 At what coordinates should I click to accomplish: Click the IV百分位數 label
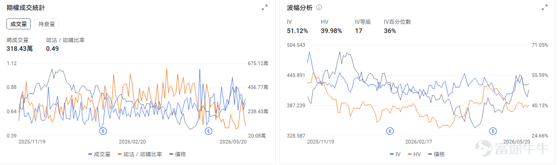[x=397, y=22]
